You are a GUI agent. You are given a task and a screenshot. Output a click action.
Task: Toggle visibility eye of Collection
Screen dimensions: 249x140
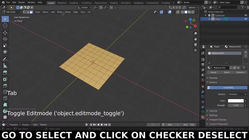click(245, 16)
